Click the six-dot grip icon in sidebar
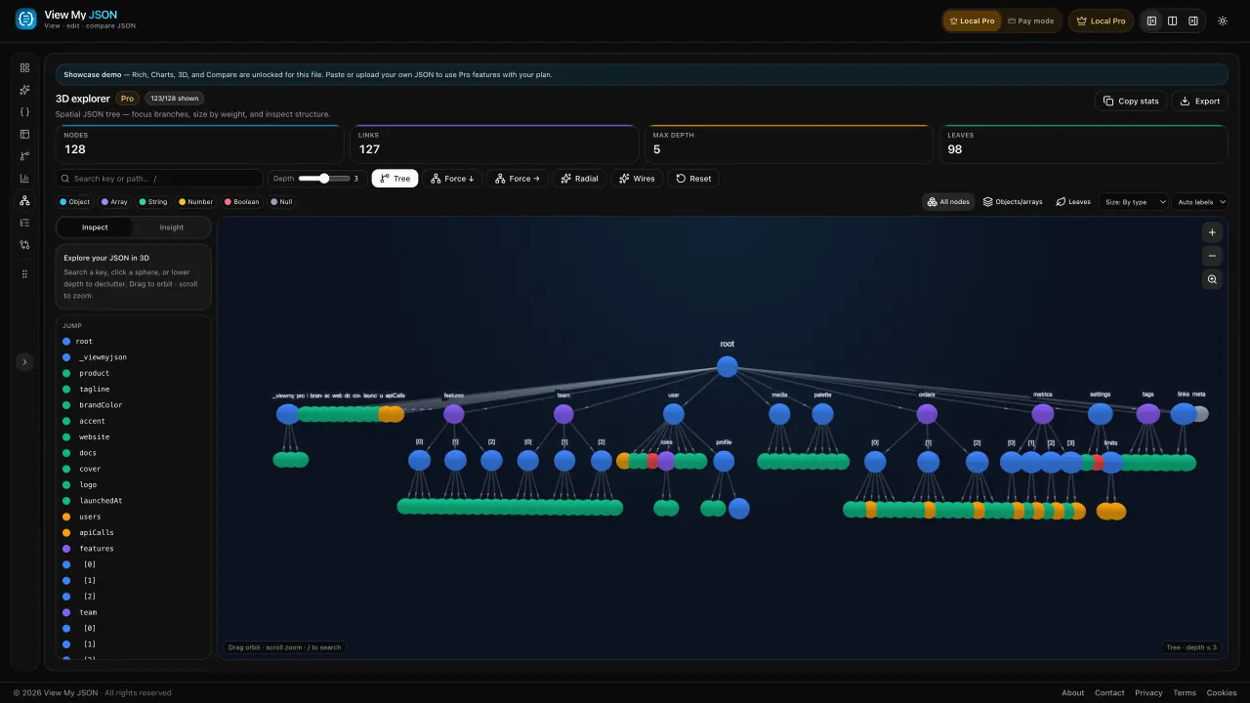The image size is (1250, 703). (x=24, y=274)
